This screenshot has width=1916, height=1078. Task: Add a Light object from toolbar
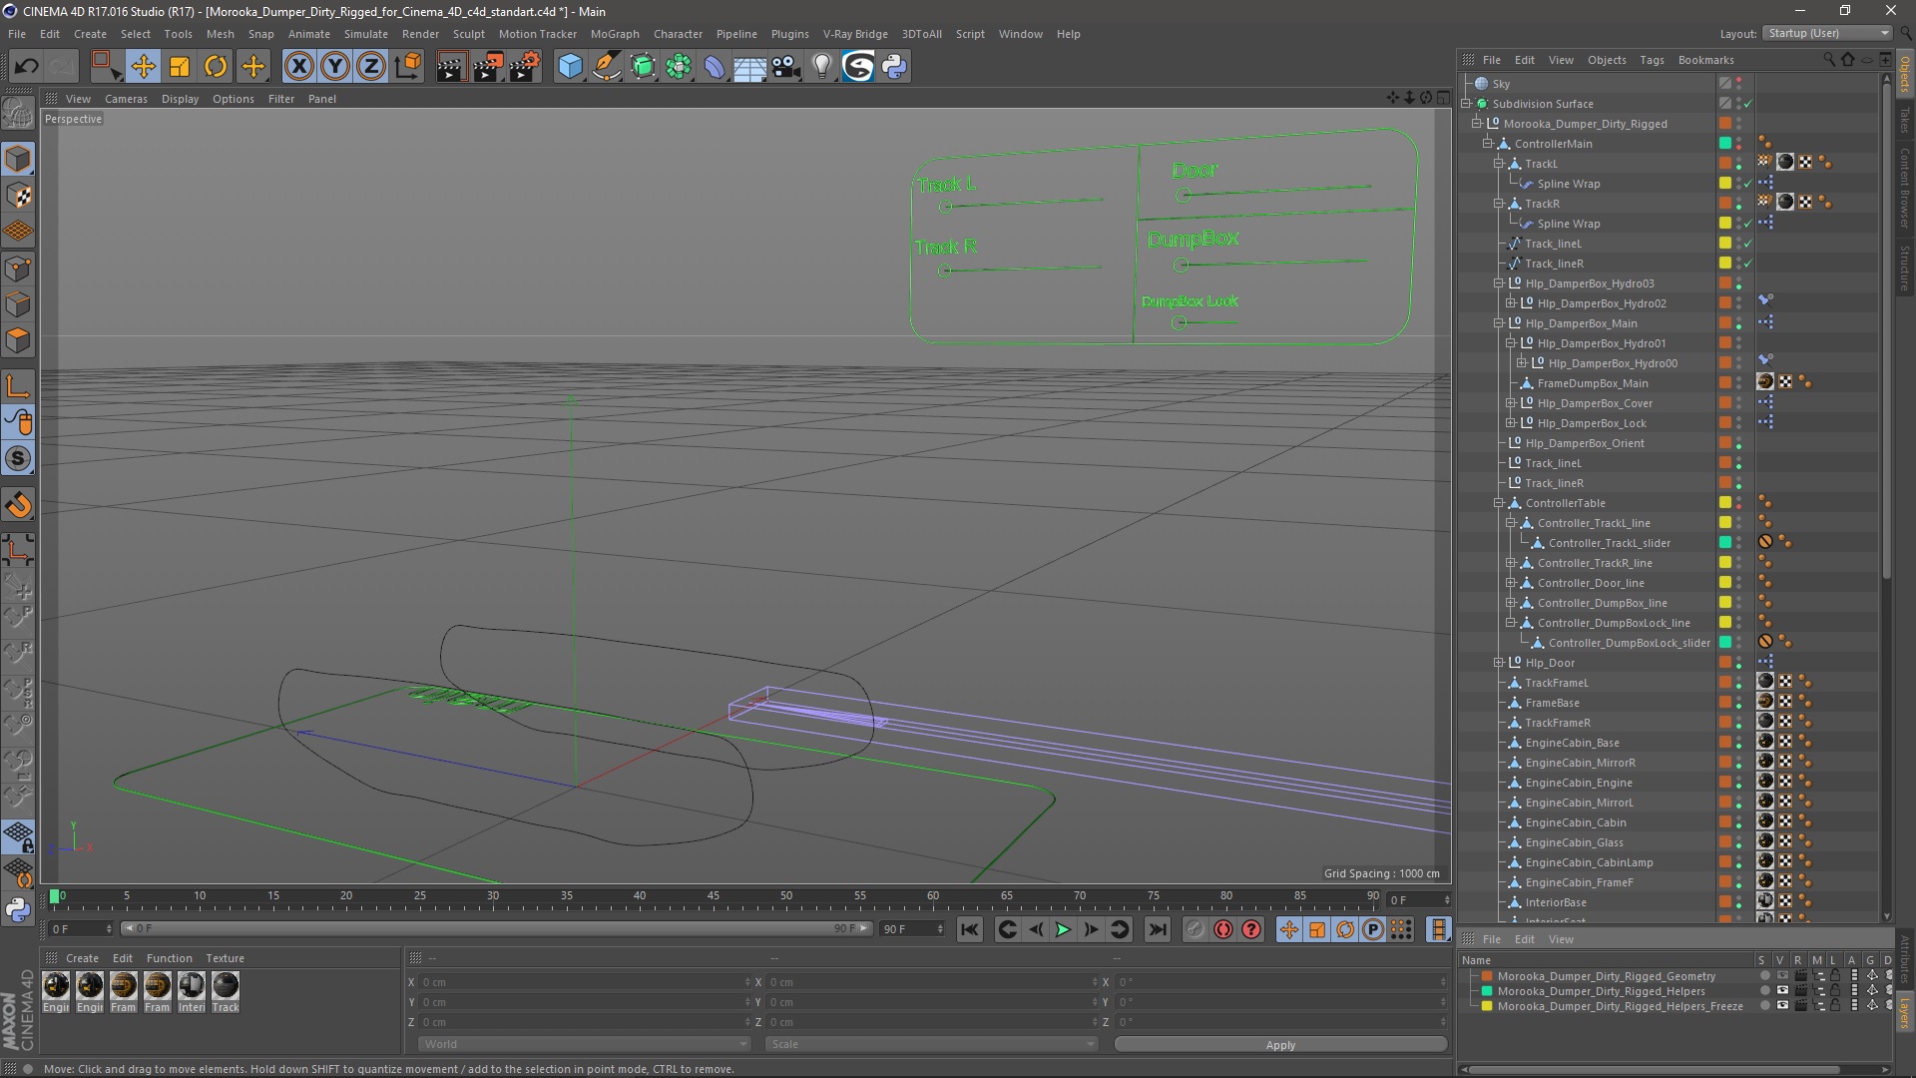(821, 67)
